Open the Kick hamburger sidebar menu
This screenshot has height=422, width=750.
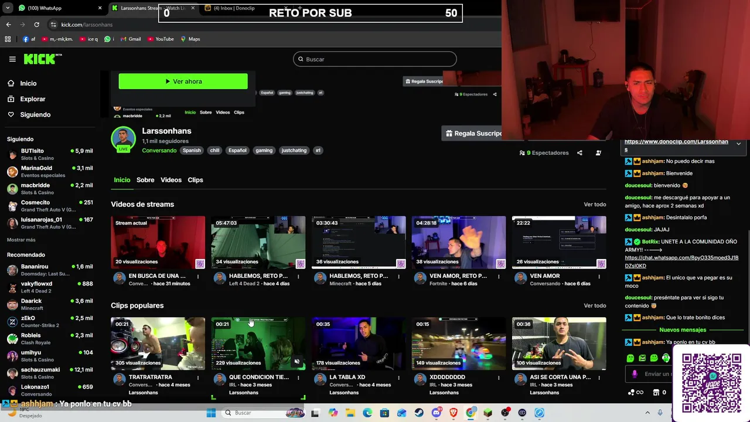click(12, 59)
